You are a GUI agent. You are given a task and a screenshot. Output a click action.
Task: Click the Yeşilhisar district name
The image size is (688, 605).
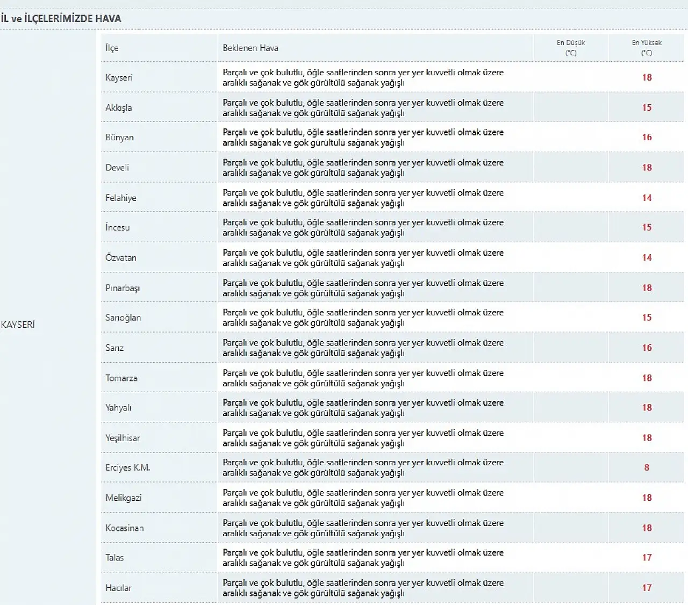123,438
